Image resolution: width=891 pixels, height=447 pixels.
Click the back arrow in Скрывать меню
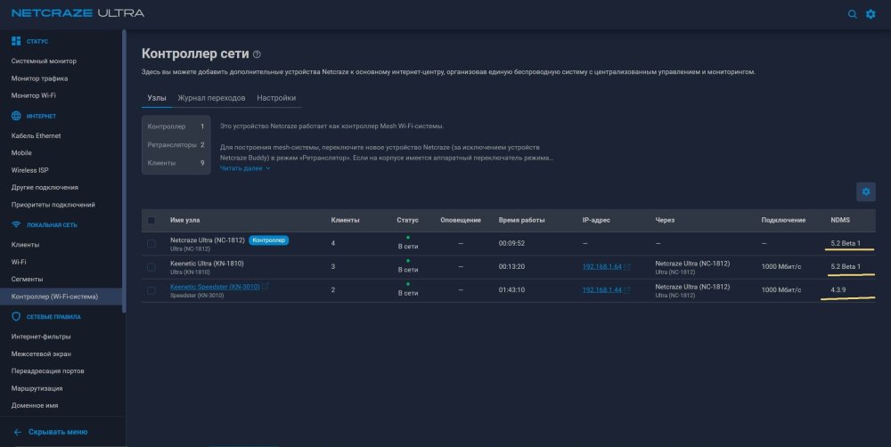pos(18,432)
